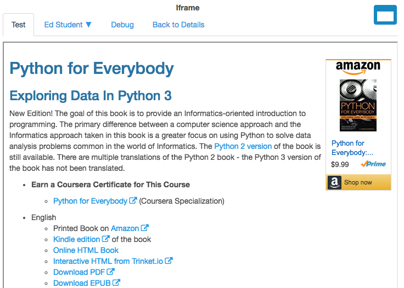Click the 'English' list item
Screen dimensions: 404x288
pos(43,217)
